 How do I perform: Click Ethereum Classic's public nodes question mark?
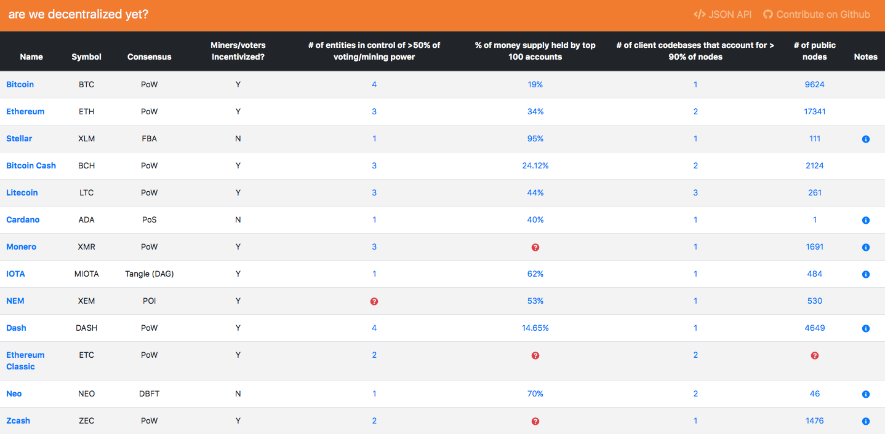(814, 355)
